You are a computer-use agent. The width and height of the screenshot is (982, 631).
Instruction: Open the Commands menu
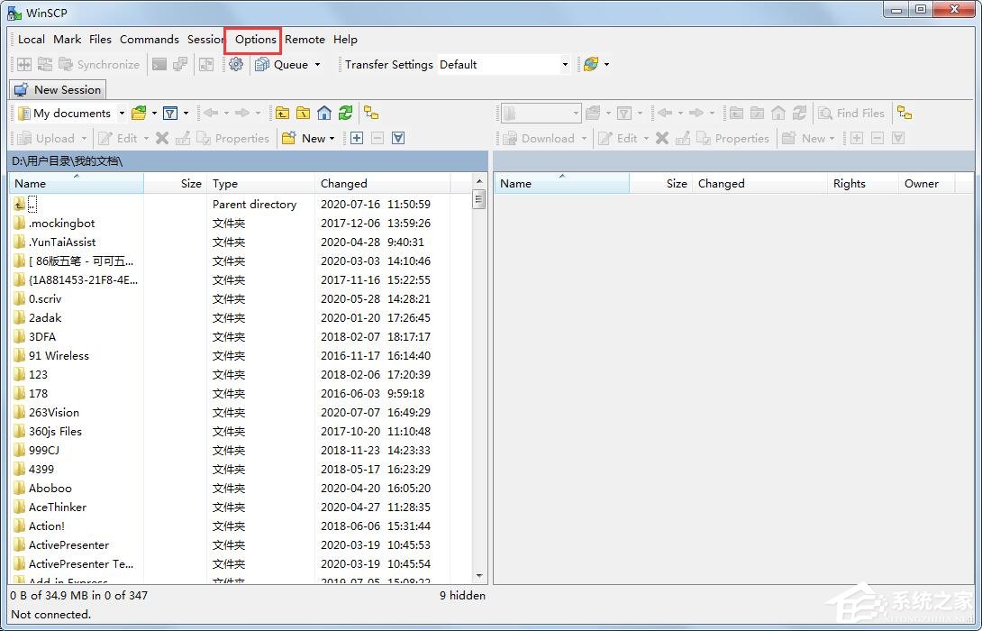click(x=149, y=40)
